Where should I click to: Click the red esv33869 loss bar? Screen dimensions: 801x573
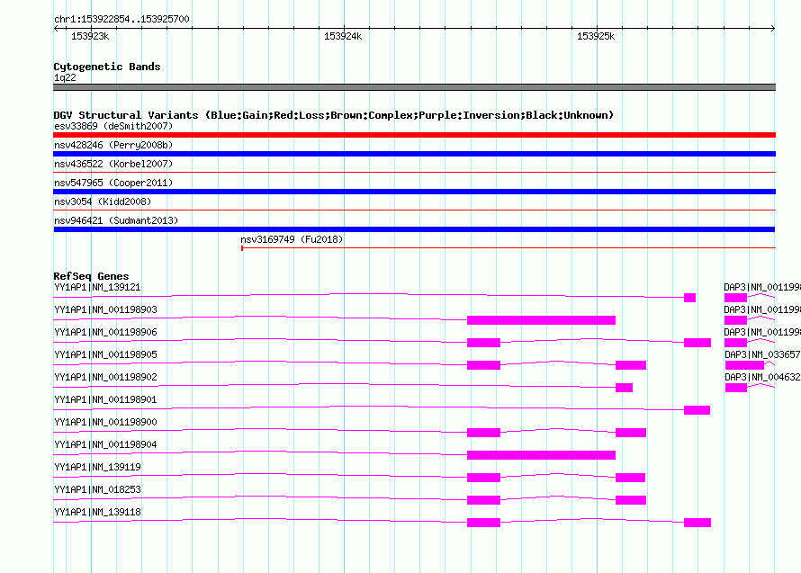[x=414, y=135]
